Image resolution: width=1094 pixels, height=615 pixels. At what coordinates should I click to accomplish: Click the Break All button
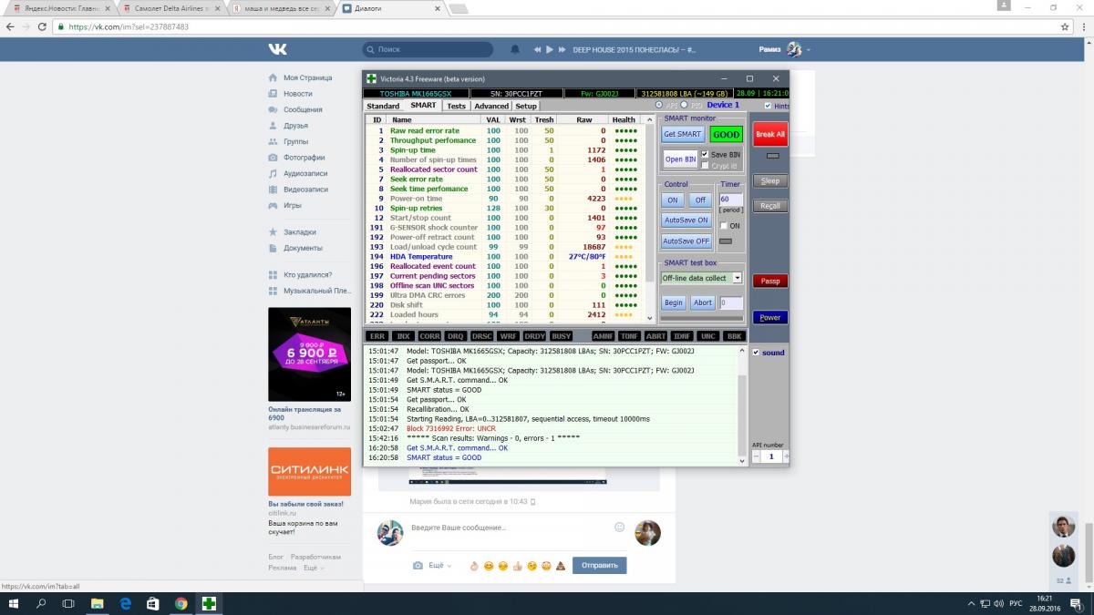tap(770, 134)
